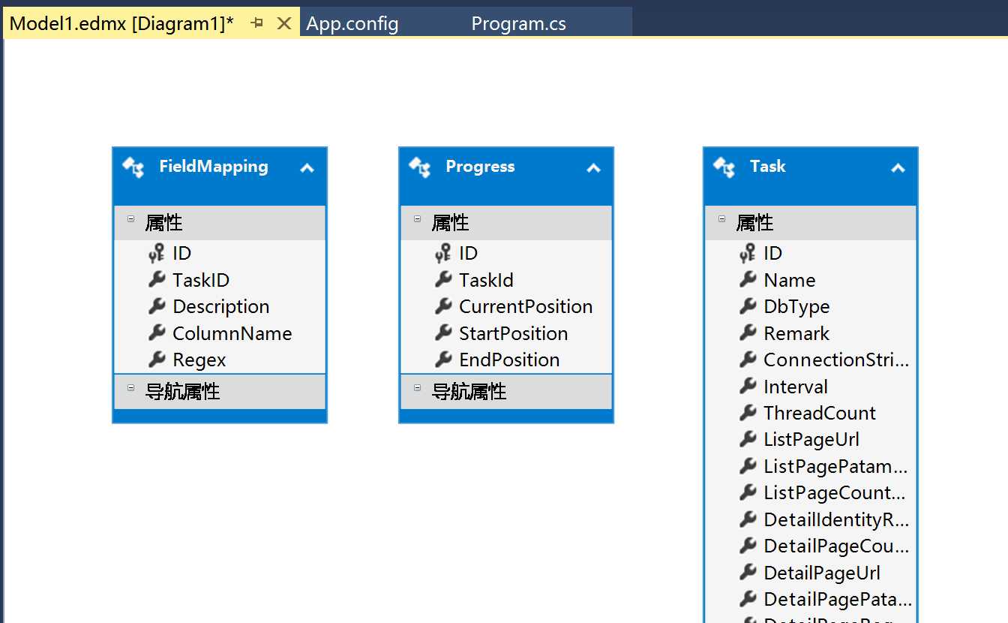The height and width of the screenshot is (623, 1008).
Task: Click the wrench icon beside DbType
Action: (x=747, y=306)
